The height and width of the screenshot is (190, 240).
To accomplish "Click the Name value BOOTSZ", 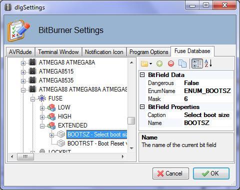I will [x=196, y=123].
